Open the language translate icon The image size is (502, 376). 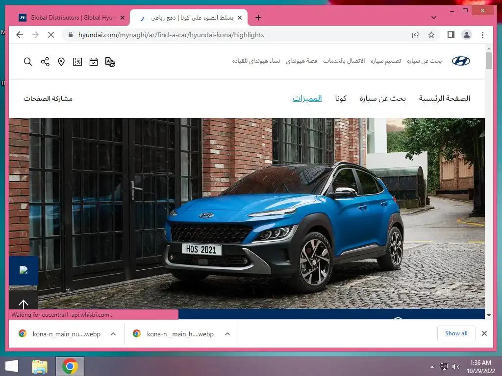(x=110, y=62)
